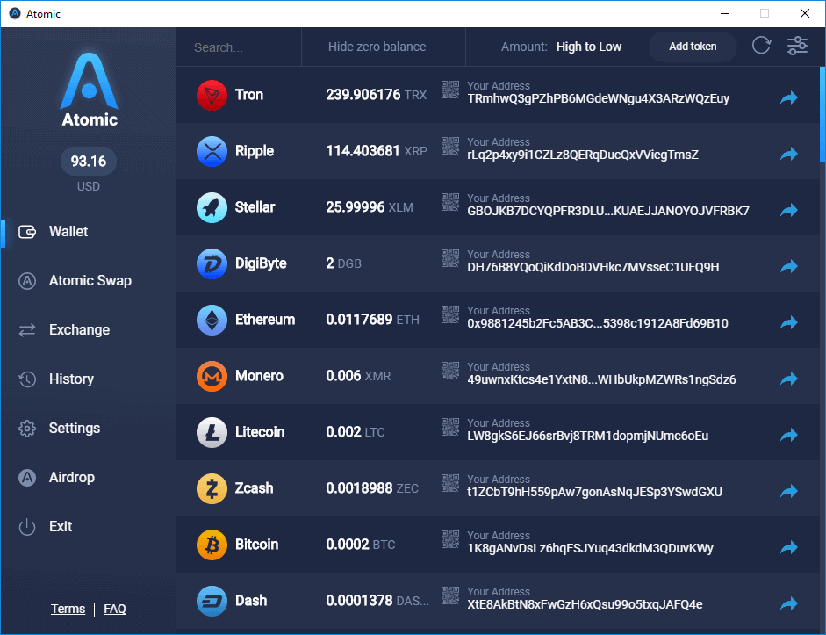The height and width of the screenshot is (635, 826).
Task: Click the send arrow for Bitcoin
Action: 788,547
